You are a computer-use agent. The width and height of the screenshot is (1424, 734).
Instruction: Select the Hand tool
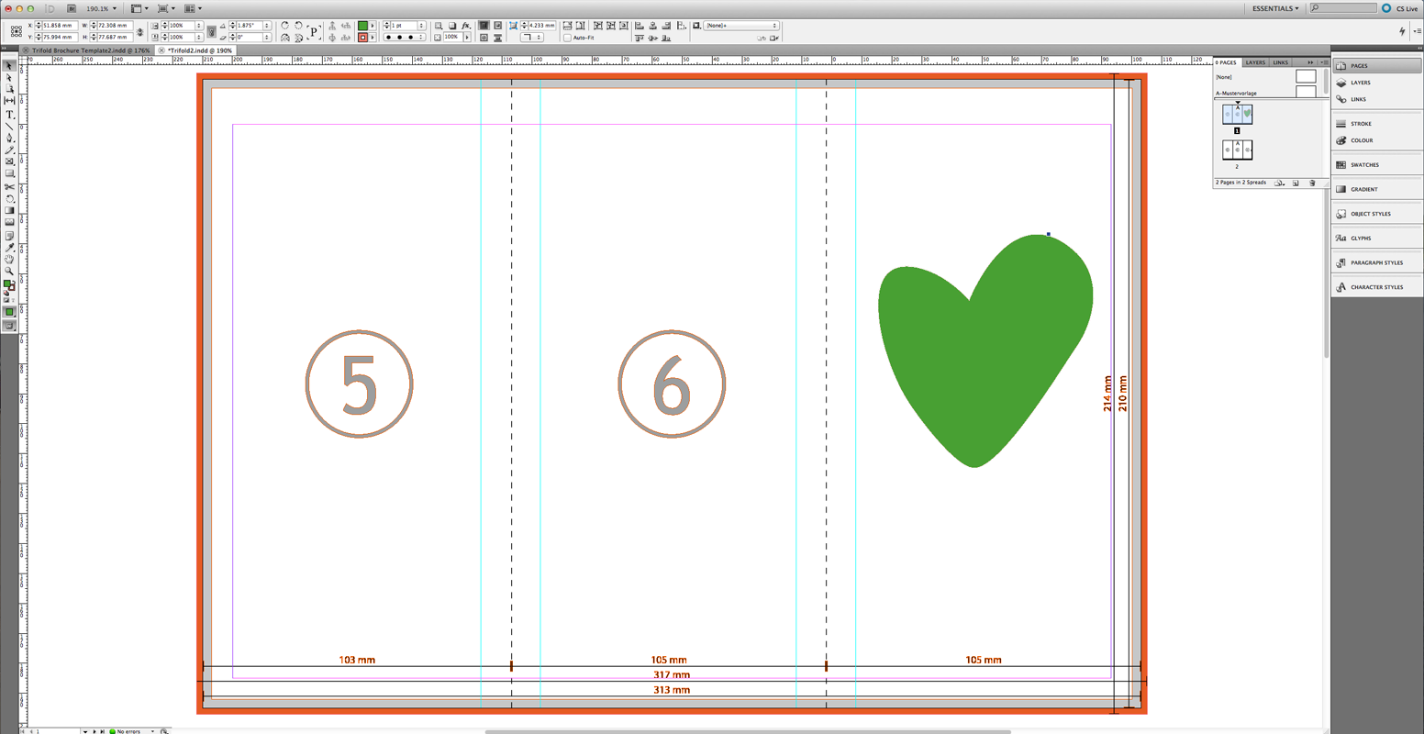click(10, 261)
